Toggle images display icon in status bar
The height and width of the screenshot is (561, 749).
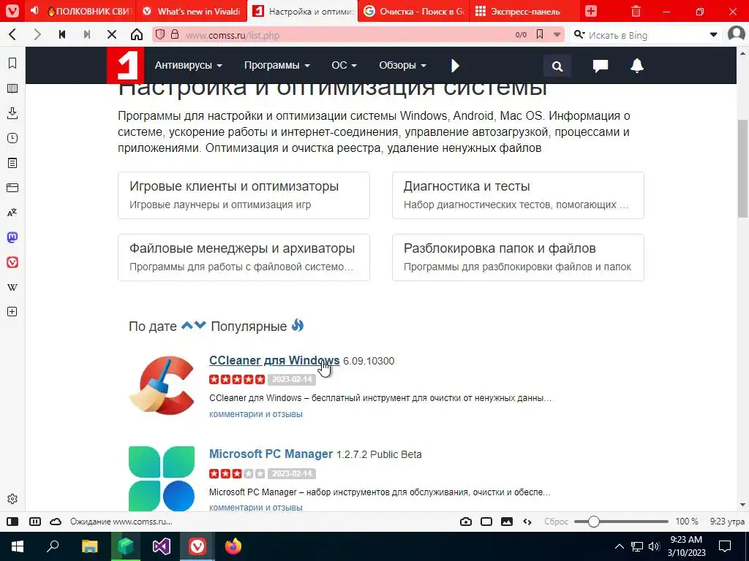pyautogui.click(x=507, y=522)
